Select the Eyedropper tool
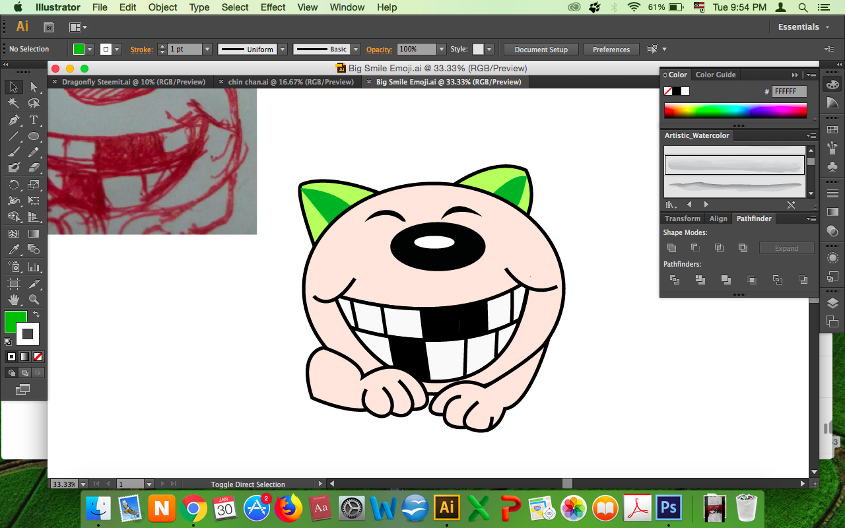 click(x=14, y=249)
